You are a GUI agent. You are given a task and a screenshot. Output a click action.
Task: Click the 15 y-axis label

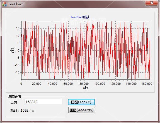18,28
